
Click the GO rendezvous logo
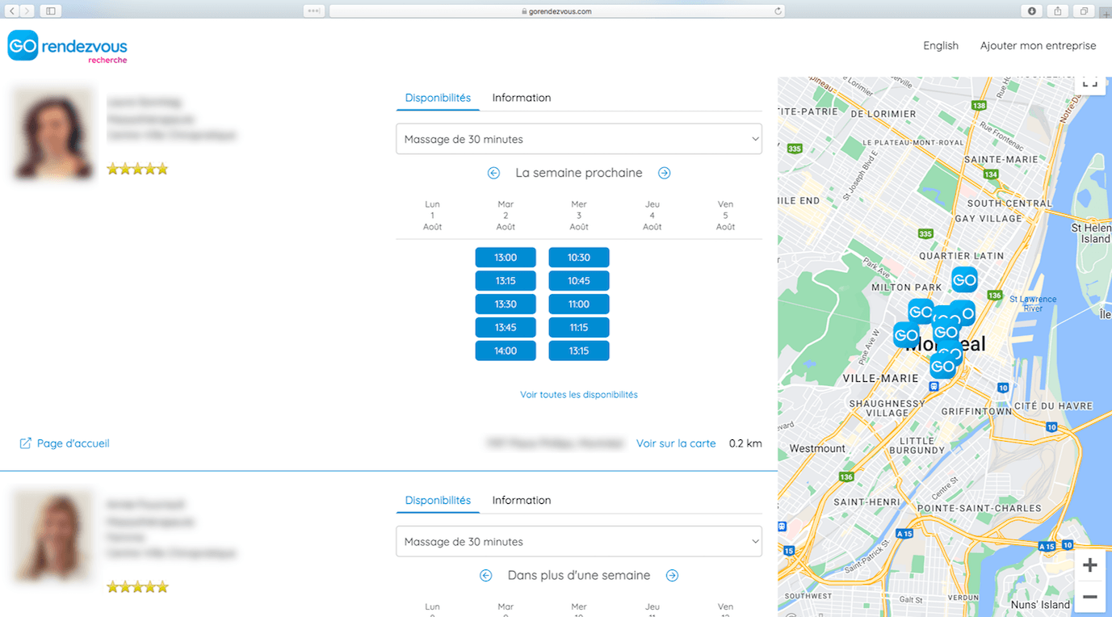coord(67,47)
